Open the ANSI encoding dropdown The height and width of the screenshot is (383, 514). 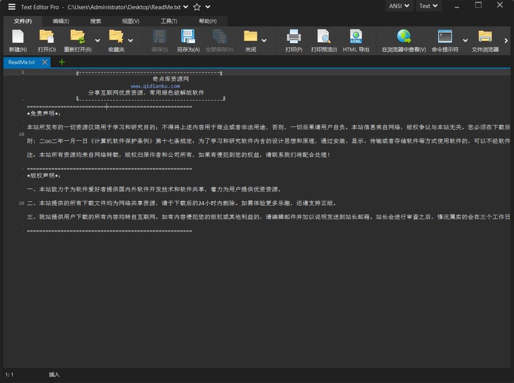click(x=399, y=6)
